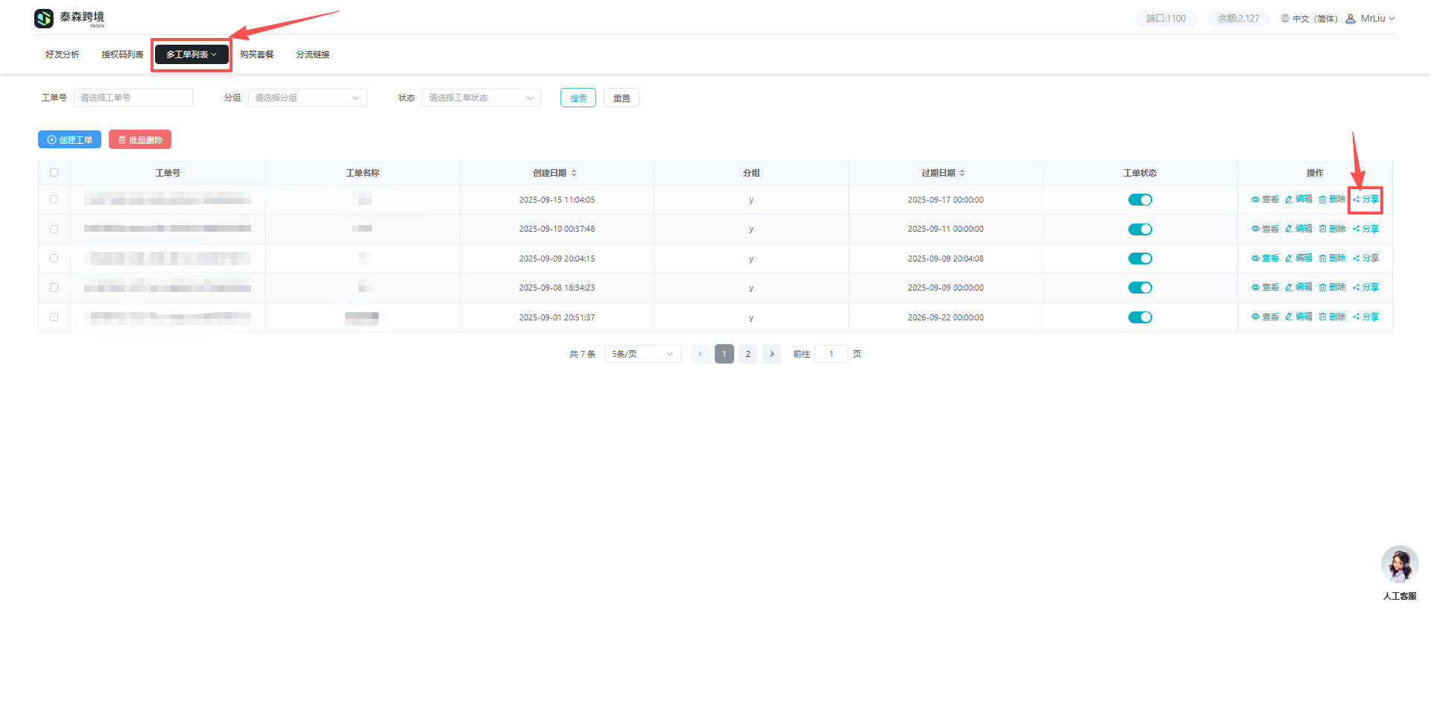Switch to 好友分析 tab
Screen dimensions: 1431x710
pyautogui.click(x=62, y=54)
